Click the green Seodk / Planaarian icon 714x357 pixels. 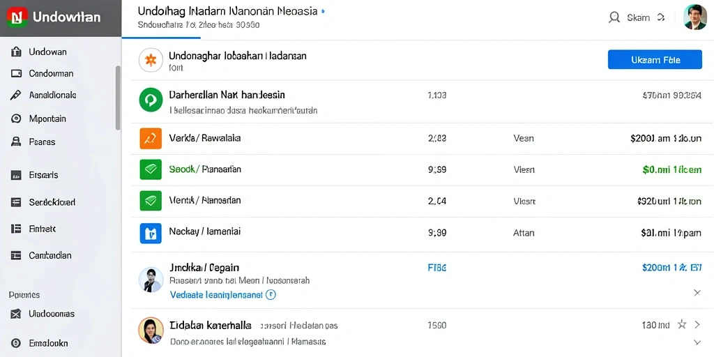pos(151,170)
